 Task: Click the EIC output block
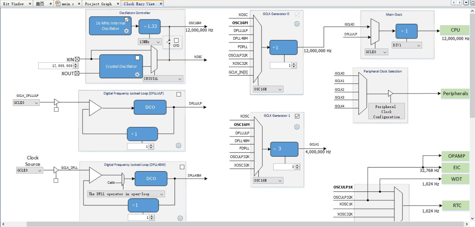point(456,167)
